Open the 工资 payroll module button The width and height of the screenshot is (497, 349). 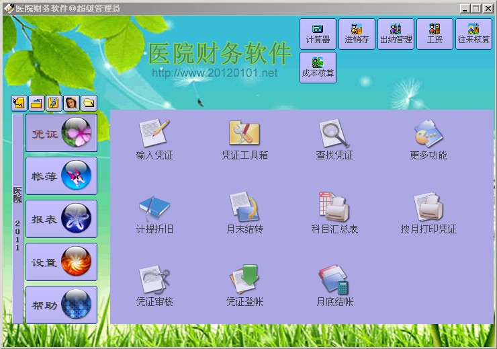[x=435, y=34]
